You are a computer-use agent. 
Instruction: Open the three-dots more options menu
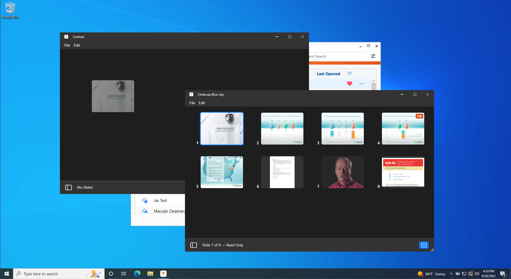[361, 84]
